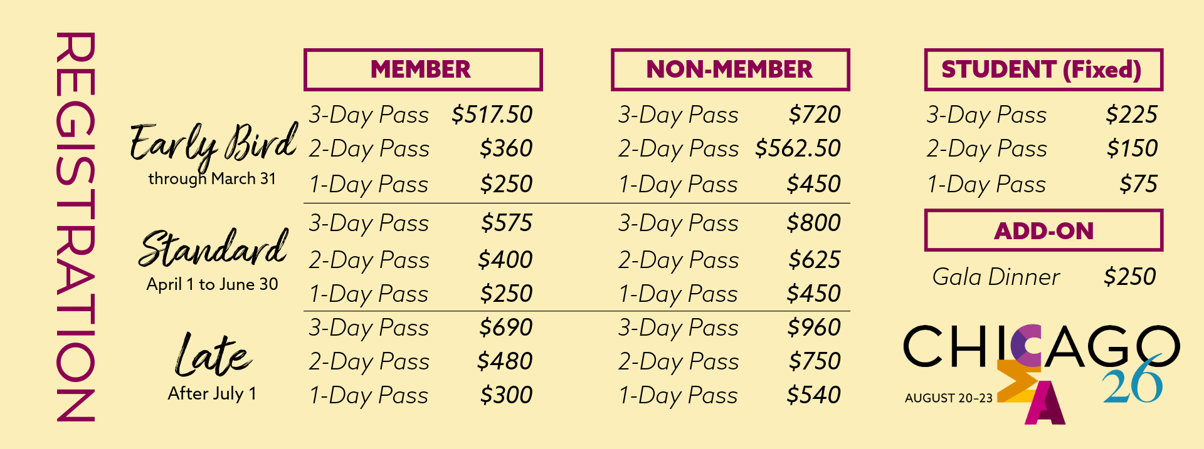Click the $960 late non-member price
1204x449 pixels.
[814, 328]
